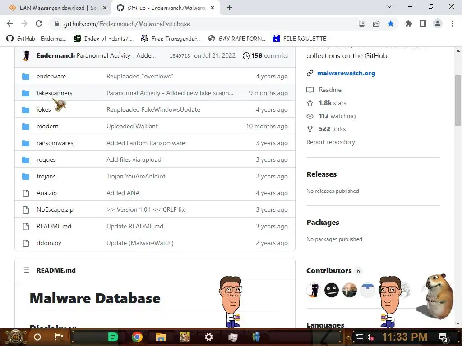The height and width of the screenshot is (346, 462).
Task: Click the install app icon in address bar
Action: click(x=362, y=23)
